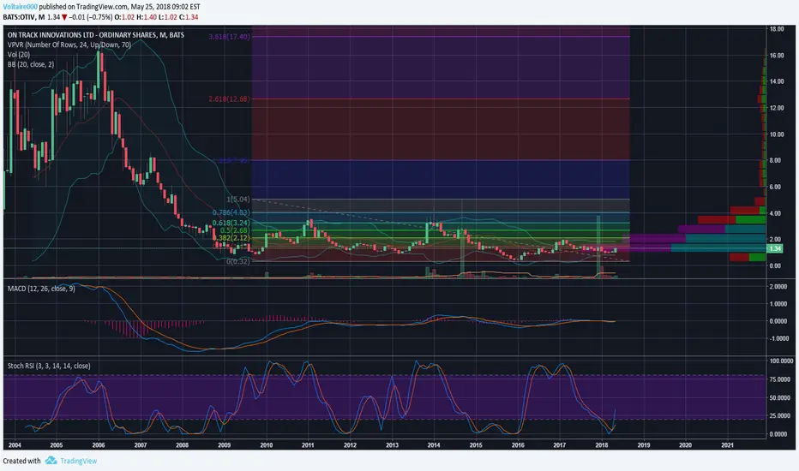Screen dimensions: 799x471
Task: Click the Stoch RSI (3, 3, 14, 14, close) label
Action: 49,367
